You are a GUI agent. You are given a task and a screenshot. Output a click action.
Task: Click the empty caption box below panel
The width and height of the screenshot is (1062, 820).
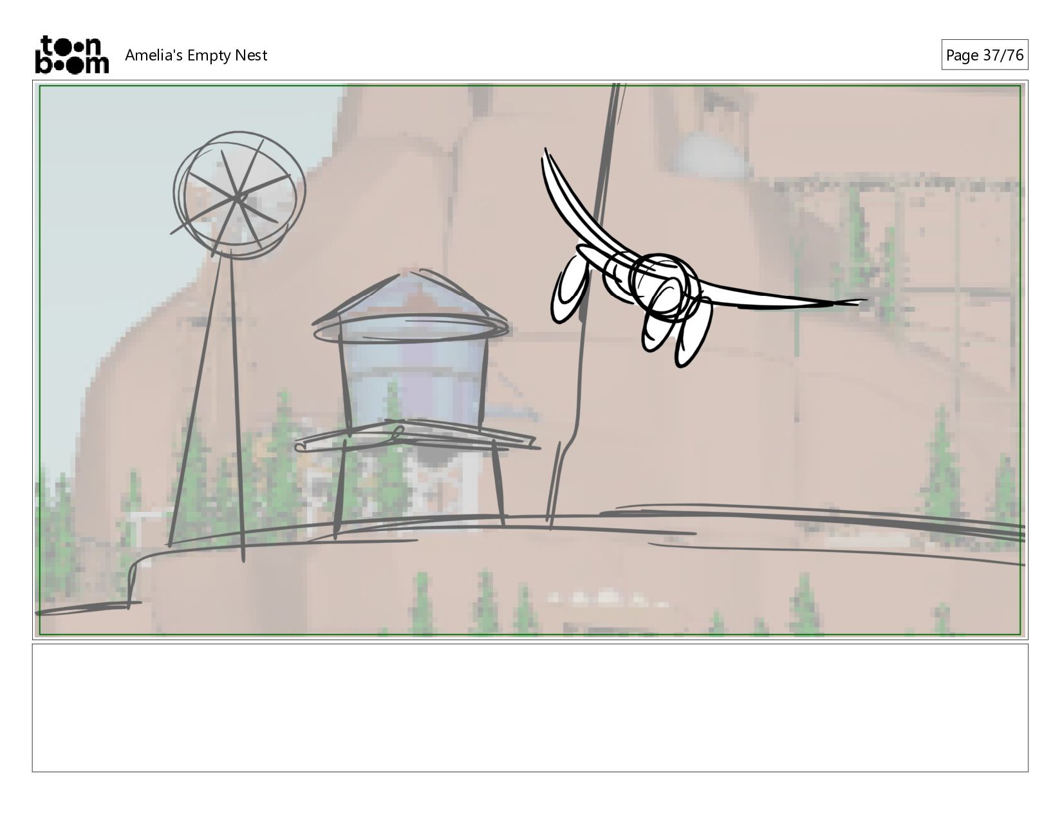530,707
